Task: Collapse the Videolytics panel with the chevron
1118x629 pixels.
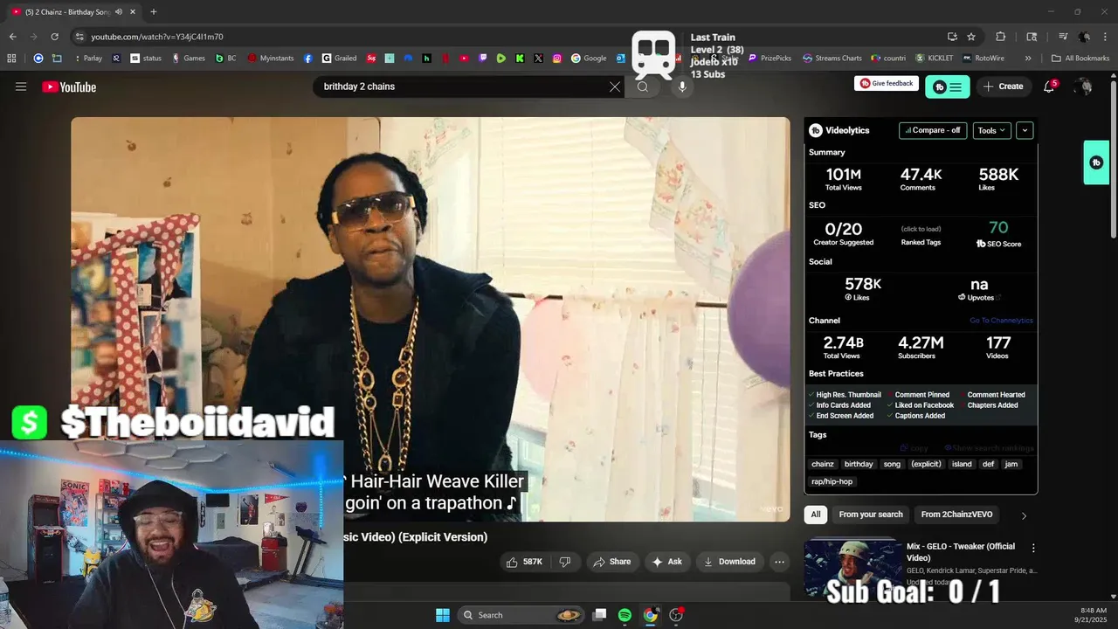Action: (1025, 130)
